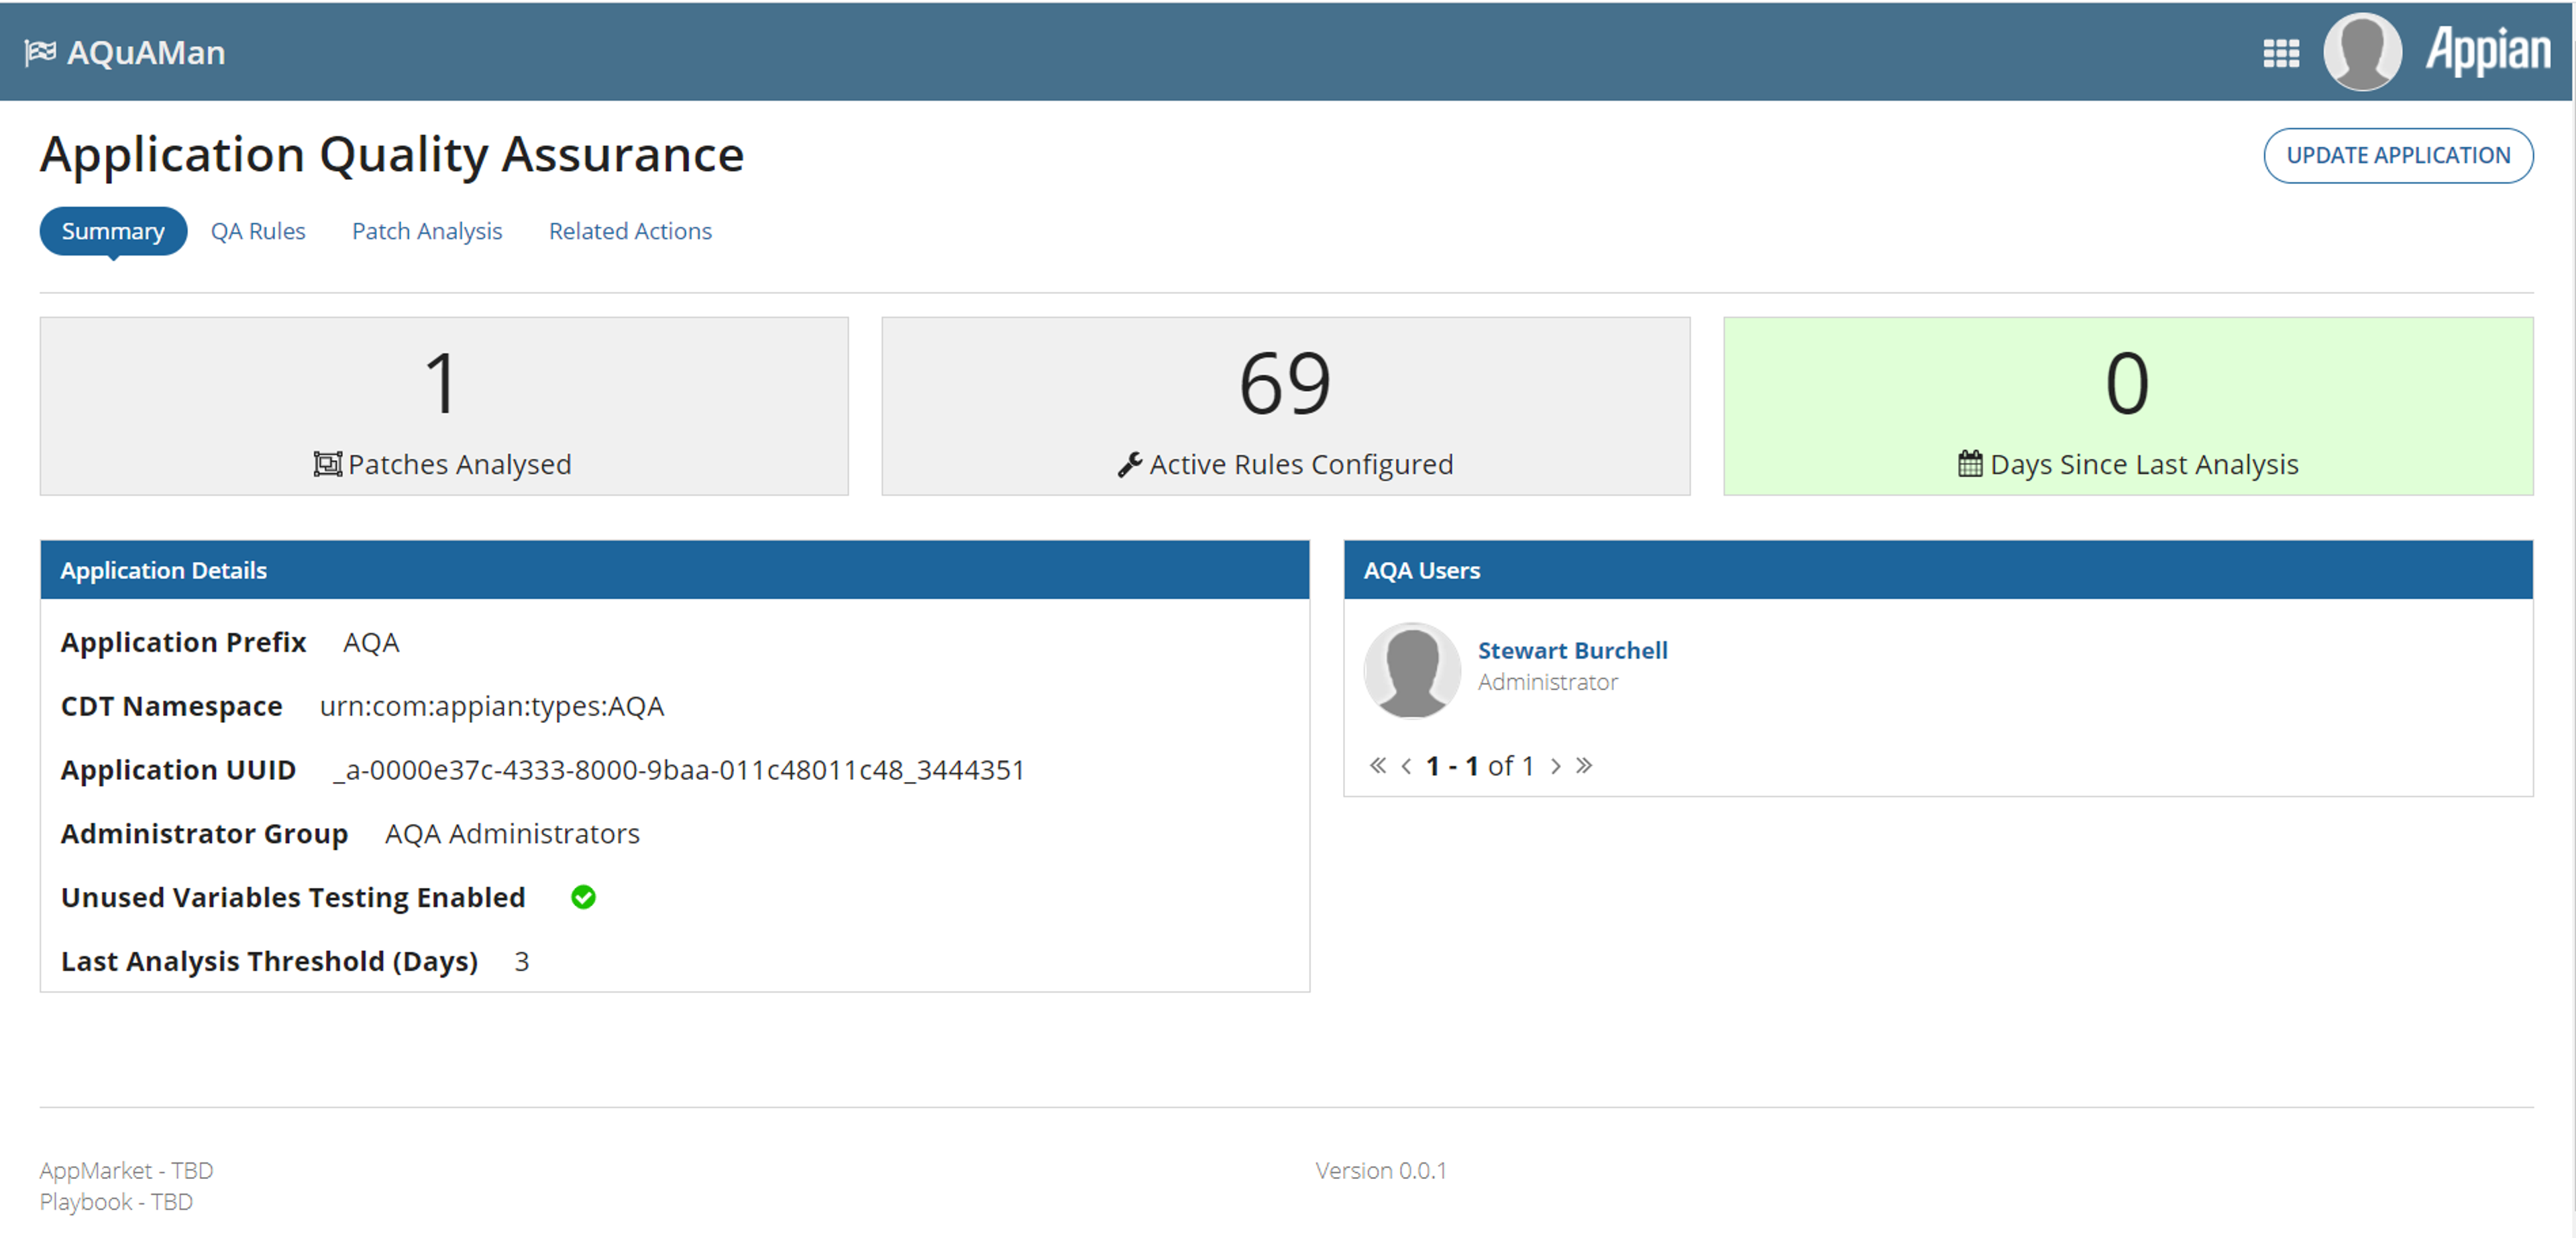This screenshot has height=1238, width=2576.
Task: Click the Application Prefix value AQA
Action: pos(371,642)
